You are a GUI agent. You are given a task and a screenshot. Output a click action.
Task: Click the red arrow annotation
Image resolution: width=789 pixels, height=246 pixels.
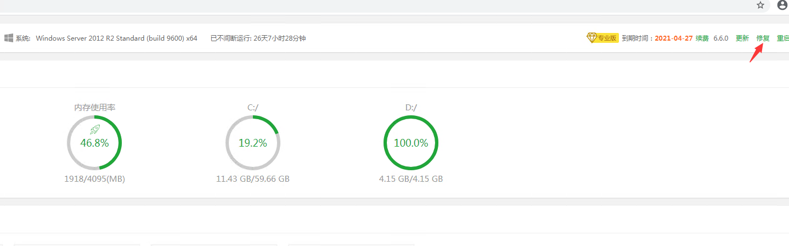[757, 53]
